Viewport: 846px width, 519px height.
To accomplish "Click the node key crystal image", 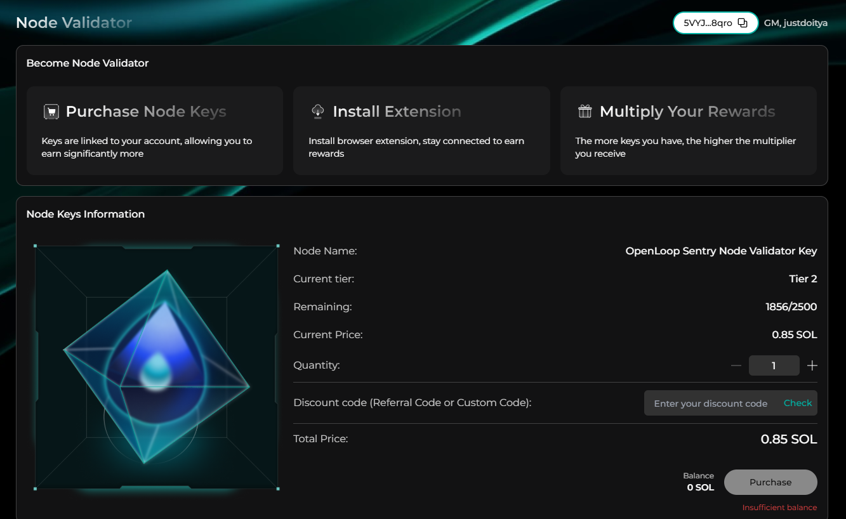I will click(156, 367).
